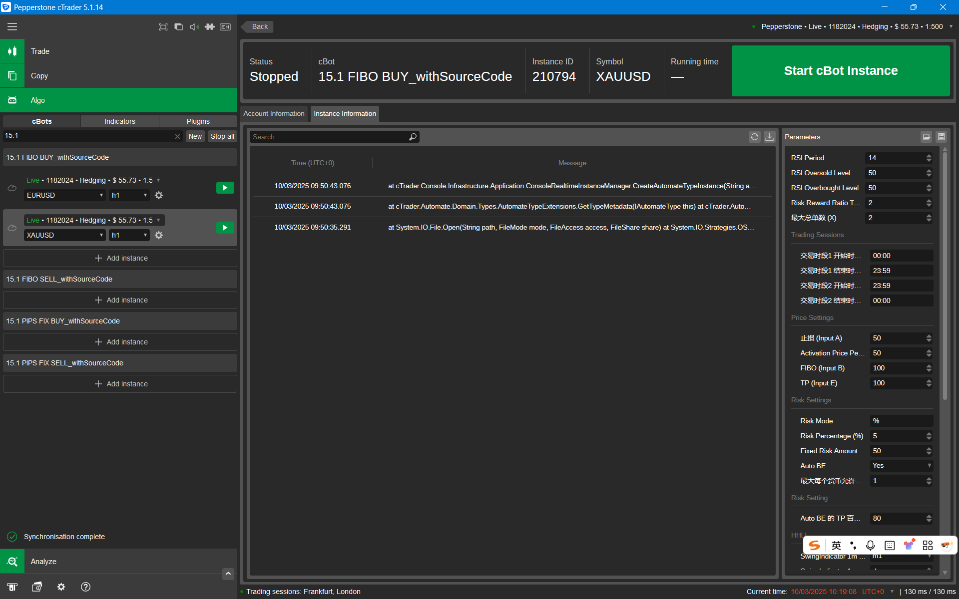Adjust the Risk Percentage (%) stepper arrows
Image resolution: width=959 pixels, height=599 pixels.
tap(929, 436)
